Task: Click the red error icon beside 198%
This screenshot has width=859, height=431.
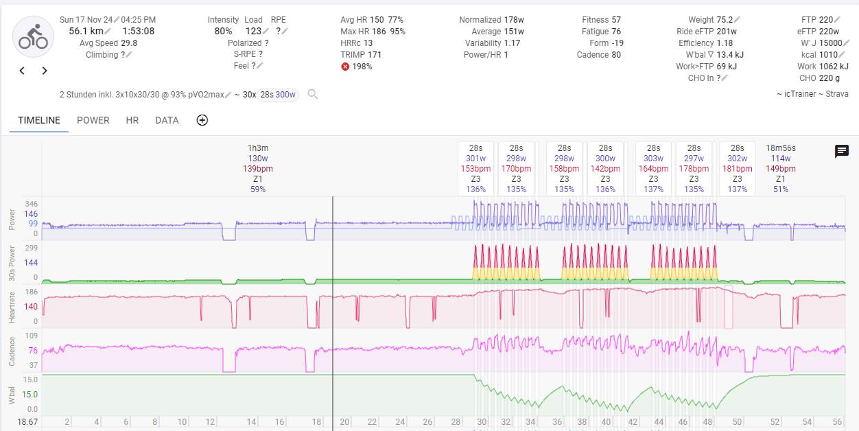Action: coord(345,67)
